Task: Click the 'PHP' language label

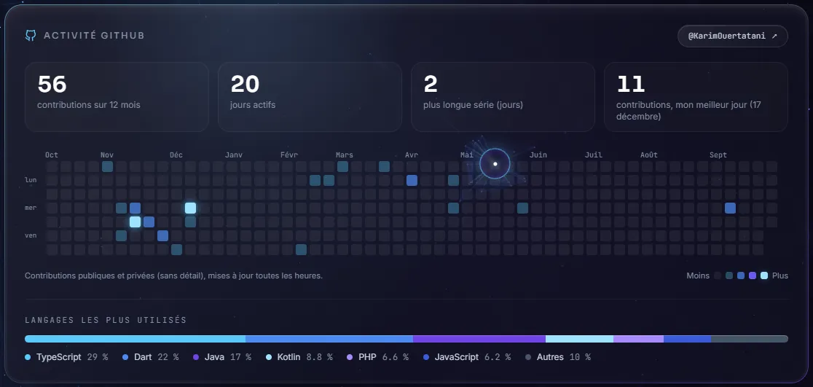Action: 367,357
